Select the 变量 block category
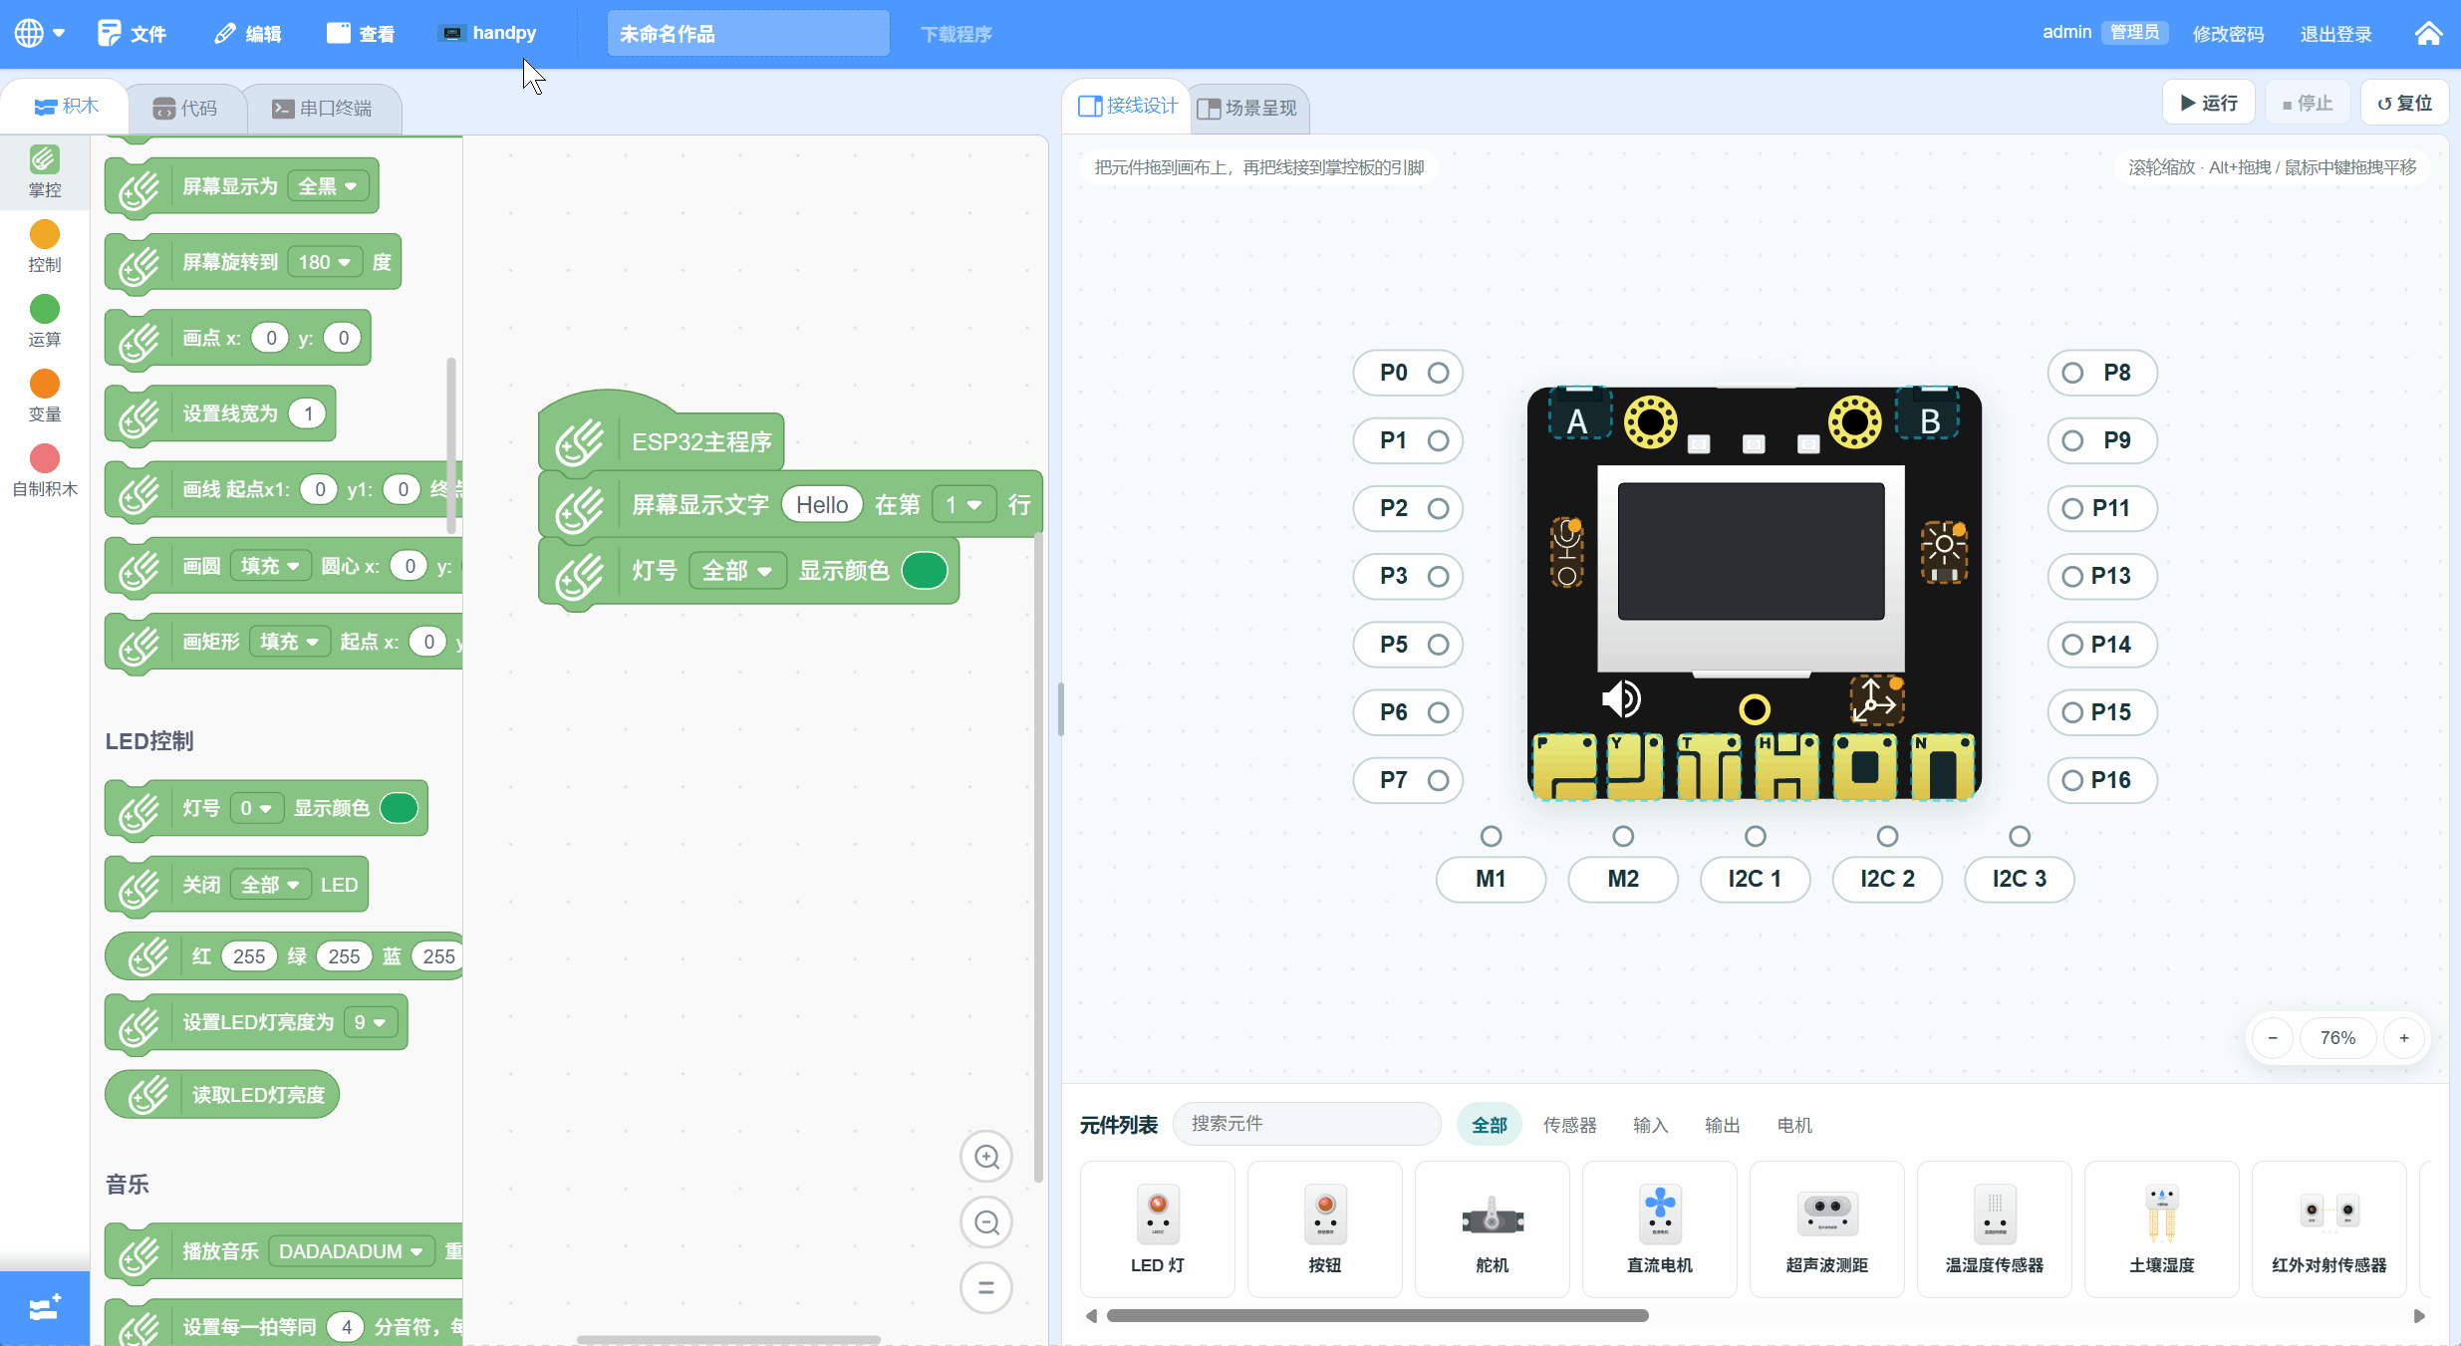The height and width of the screenshot is (1346, 2461). pos(44,396)
